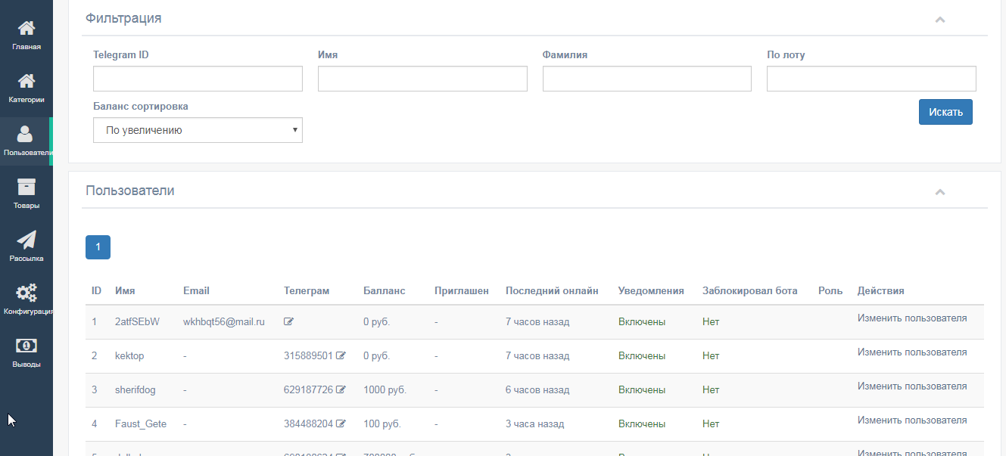Collapse the Пользователи panel chevron
This screenshot has height=456, width=1006.
tap(940, 191)
